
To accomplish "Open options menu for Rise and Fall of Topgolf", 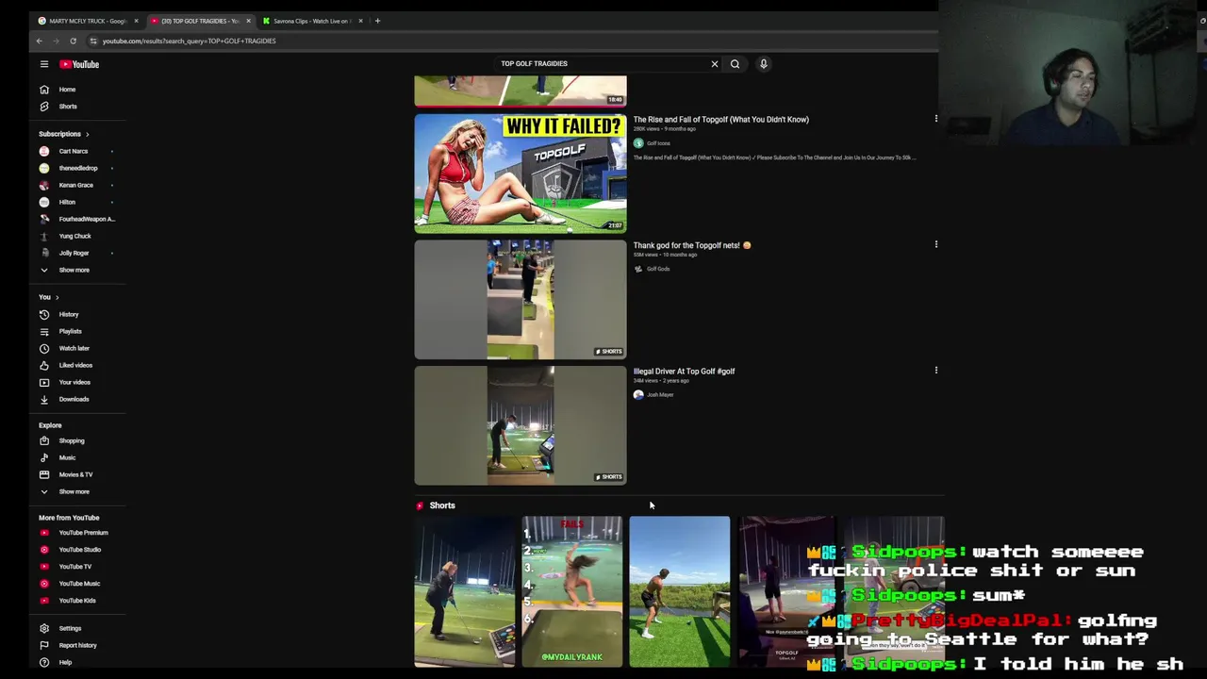I will click(935, 119).
